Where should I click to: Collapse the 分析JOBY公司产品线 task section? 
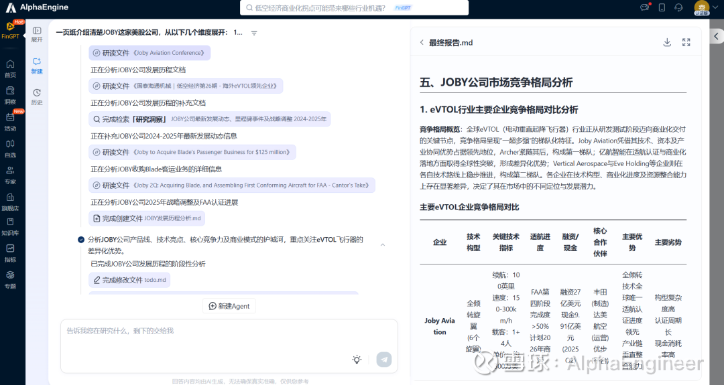tap(383, 245)
